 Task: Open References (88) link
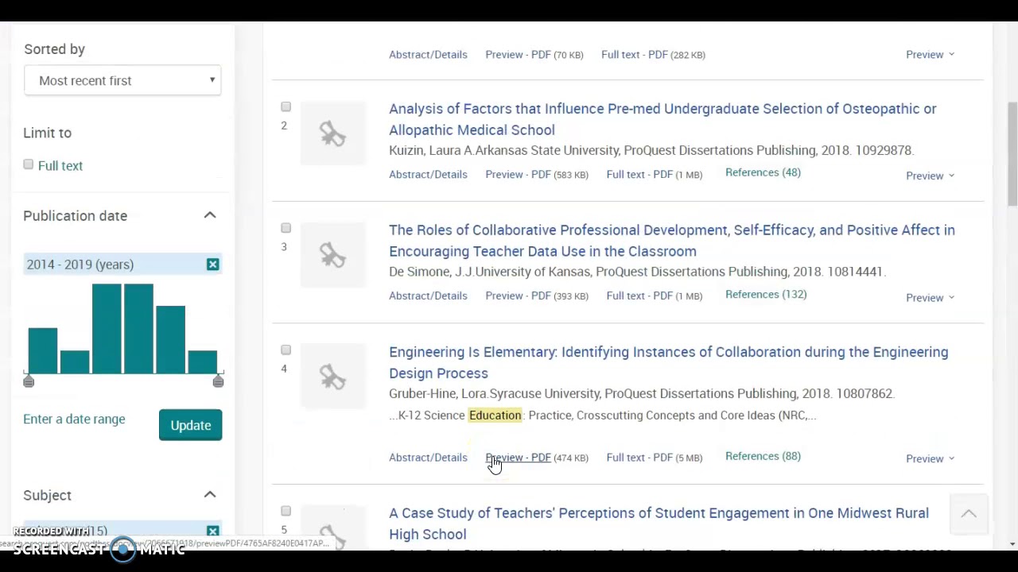tap(763, 456)
